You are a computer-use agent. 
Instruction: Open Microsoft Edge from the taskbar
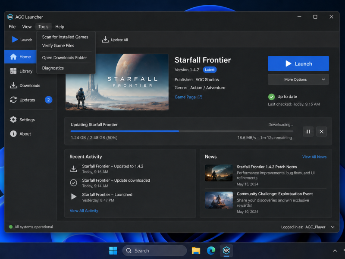click(211, 251)
